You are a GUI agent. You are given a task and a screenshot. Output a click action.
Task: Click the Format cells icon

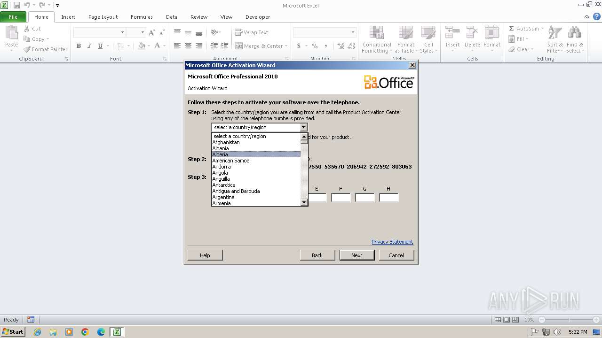click(492, 33)
